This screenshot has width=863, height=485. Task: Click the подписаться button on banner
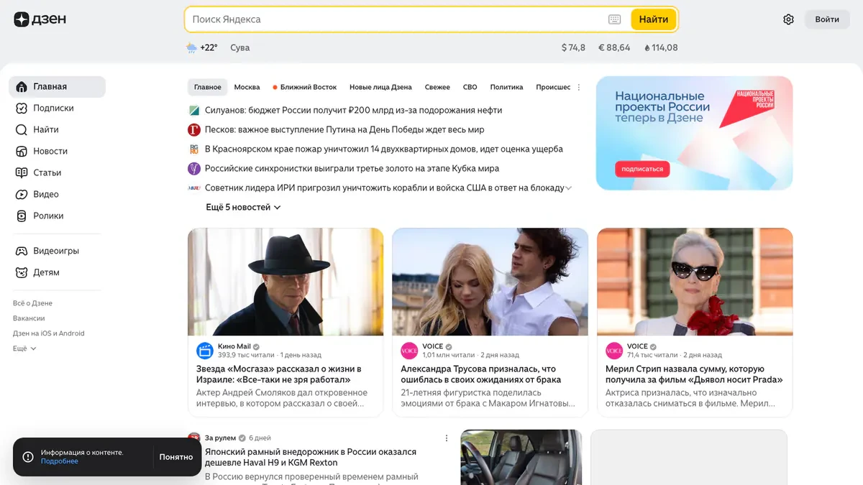pos(642,169)
